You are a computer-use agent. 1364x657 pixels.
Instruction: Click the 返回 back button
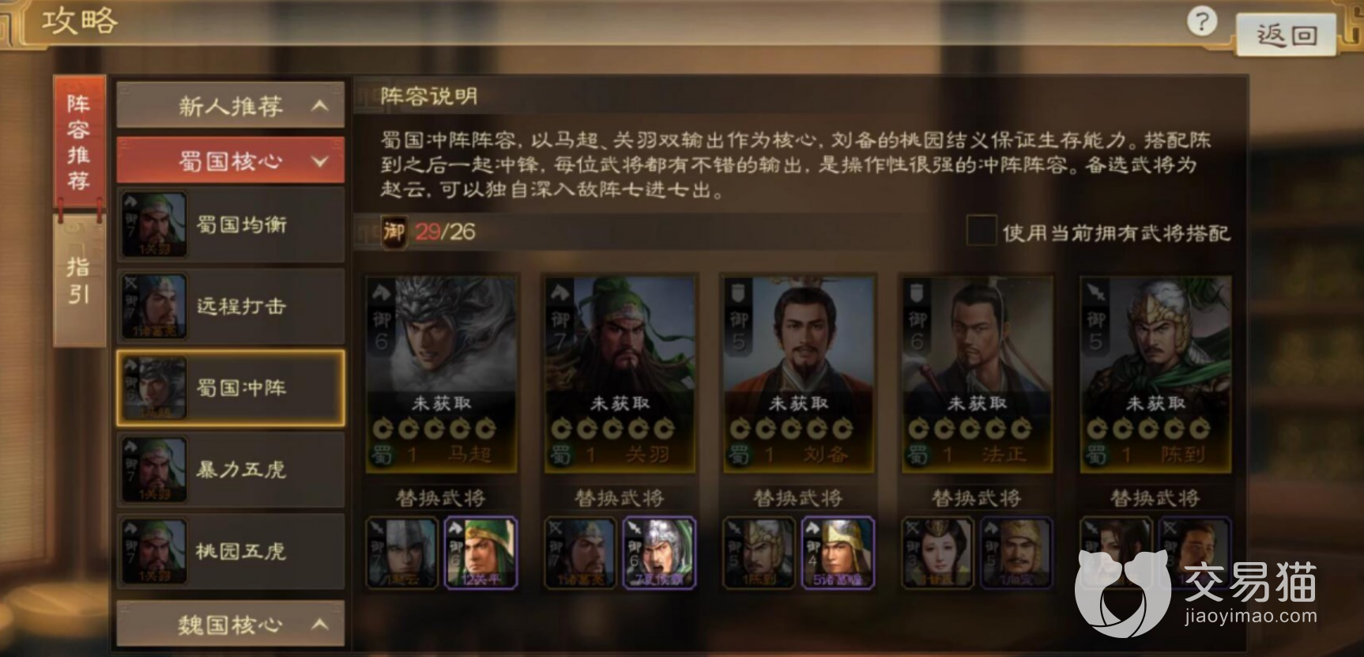click(1285, 35)
